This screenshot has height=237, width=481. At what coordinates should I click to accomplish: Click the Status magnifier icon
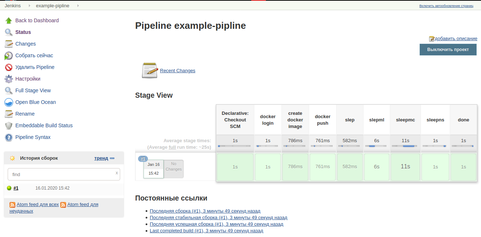(x=9, y=32)
